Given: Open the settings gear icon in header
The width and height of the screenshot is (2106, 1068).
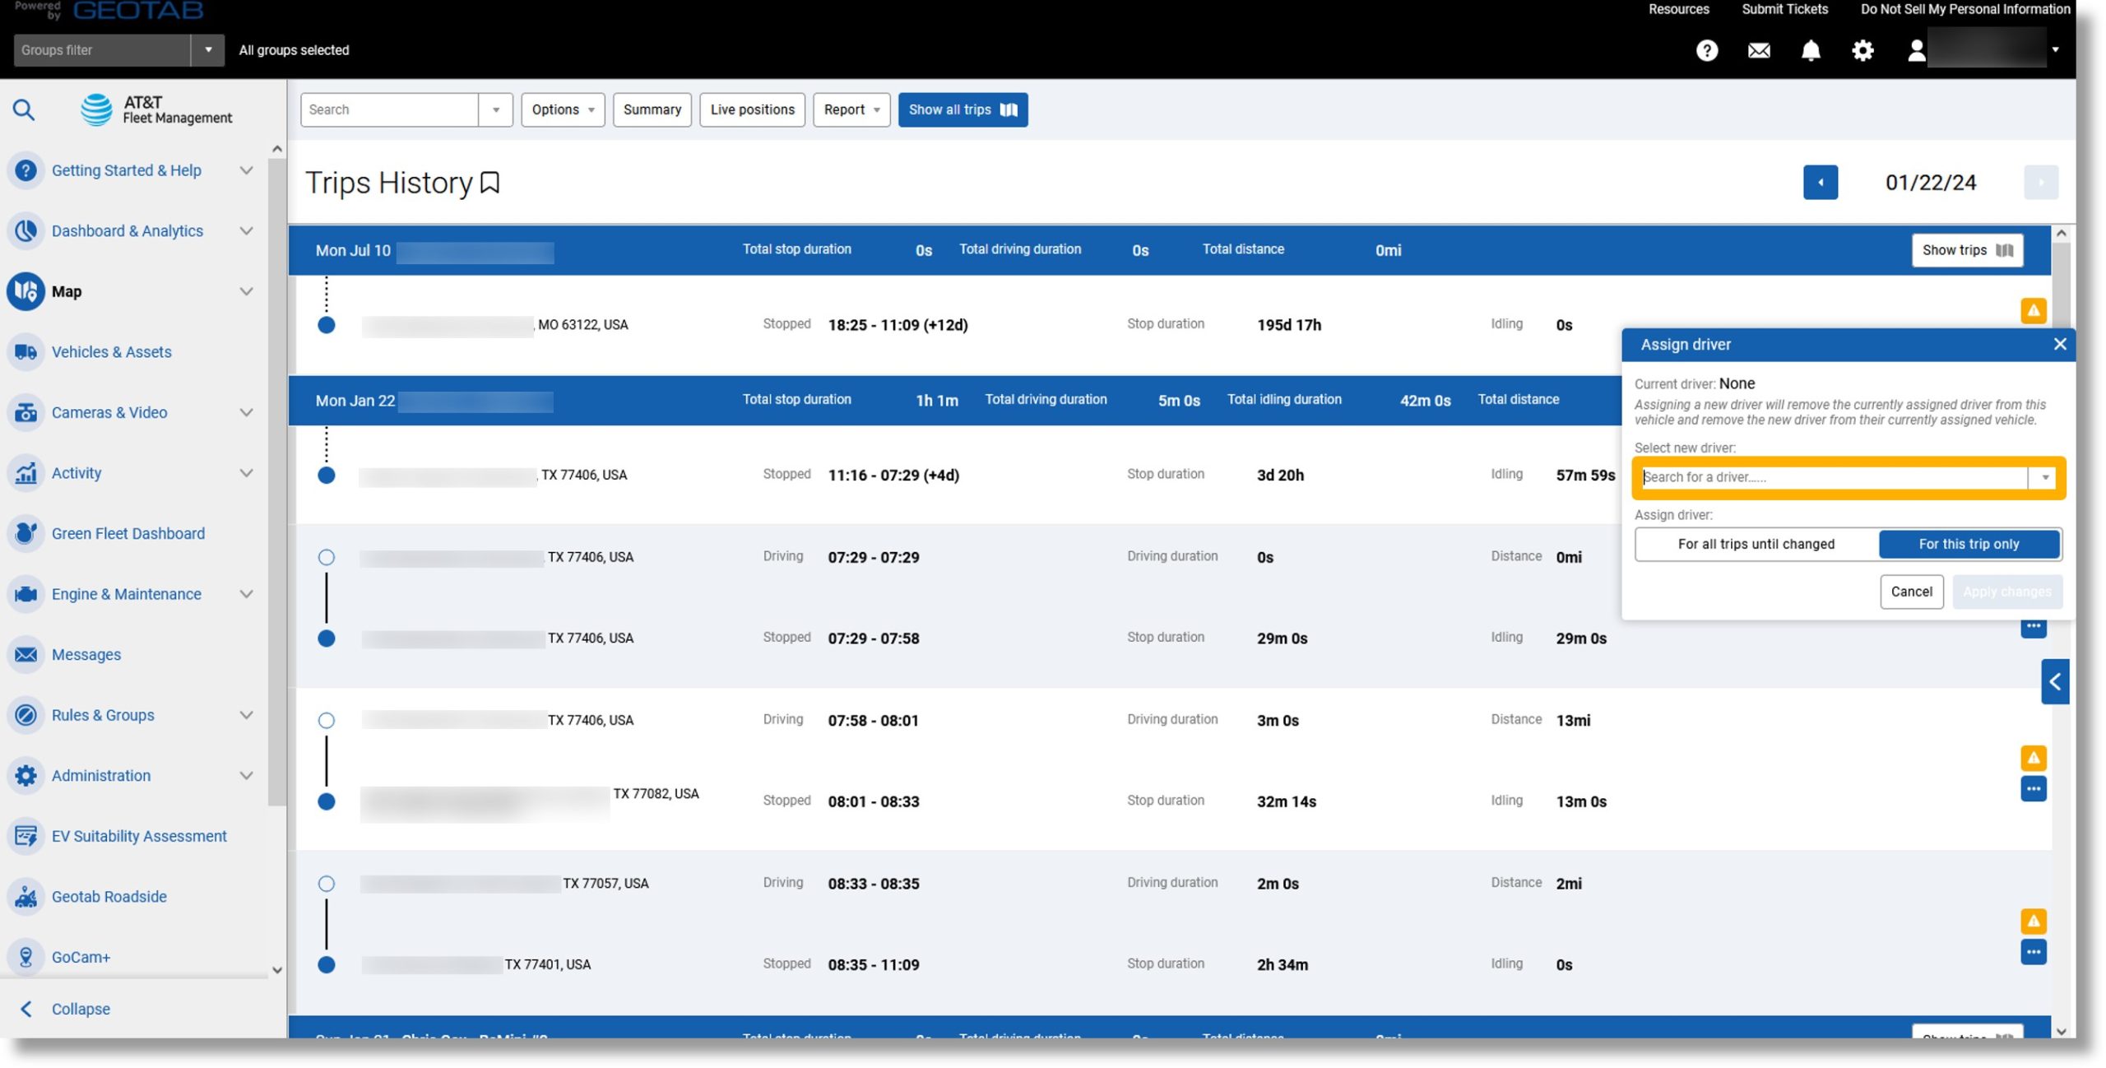Looking at the screenshot, I should 1862,51.
